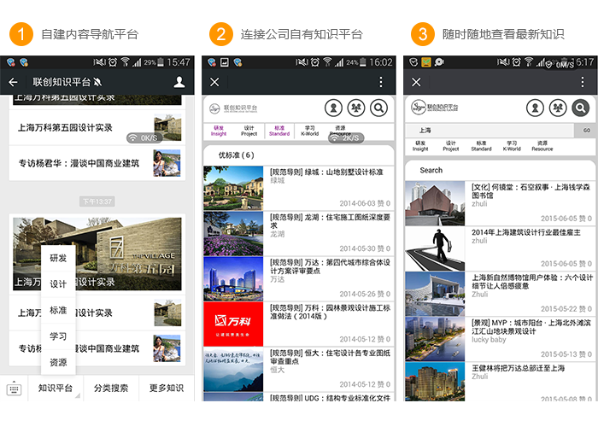The height and width of the screenshot is (444, 598).
Task: Tap the 优标准 (6) section heading
Action: (236, 155)
